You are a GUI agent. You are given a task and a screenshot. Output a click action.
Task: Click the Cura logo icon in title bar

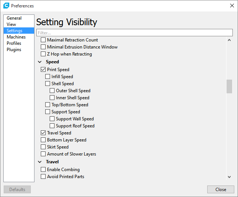[6, 6]
